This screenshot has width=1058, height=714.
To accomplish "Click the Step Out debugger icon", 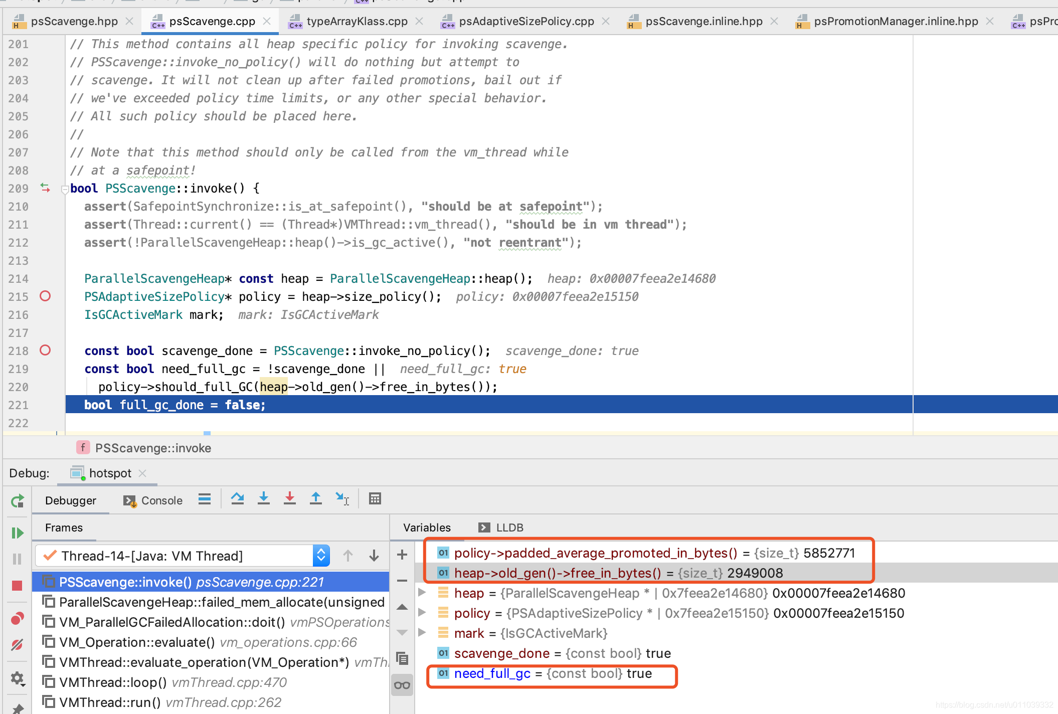I will pyautogui.click(x=316, y=499).
